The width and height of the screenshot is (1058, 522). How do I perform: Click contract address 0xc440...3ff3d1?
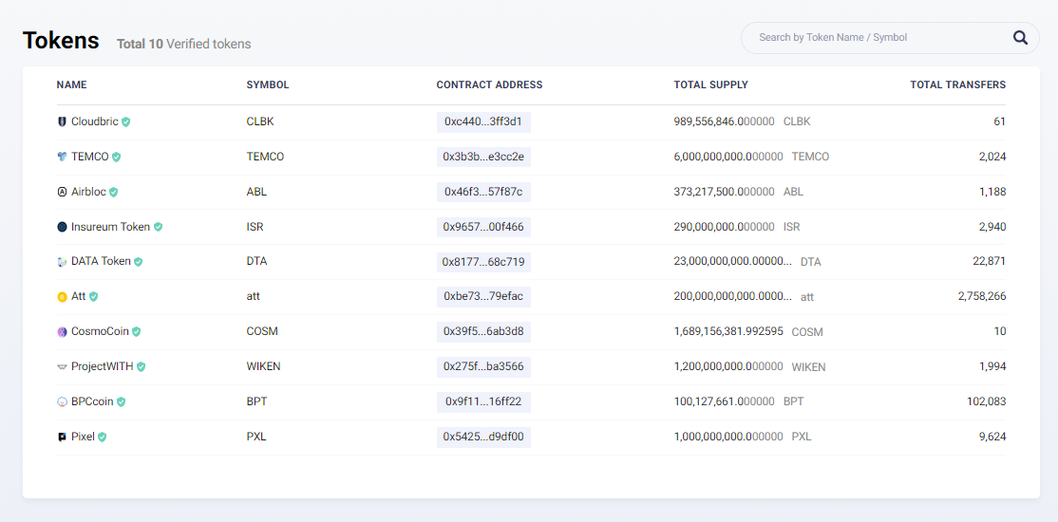[x=483, y=122]
